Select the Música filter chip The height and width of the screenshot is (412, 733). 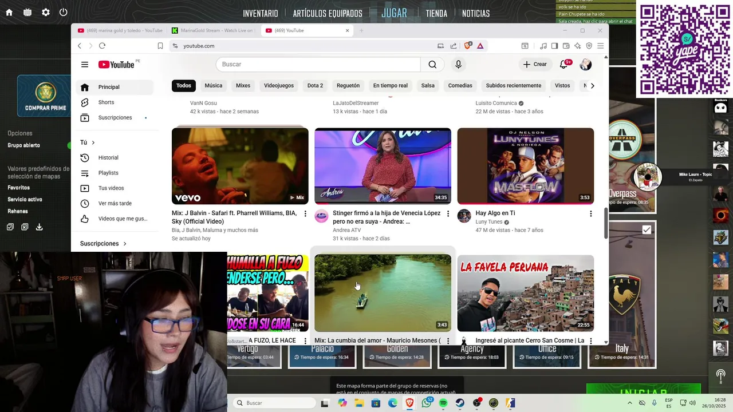(213, 86)
